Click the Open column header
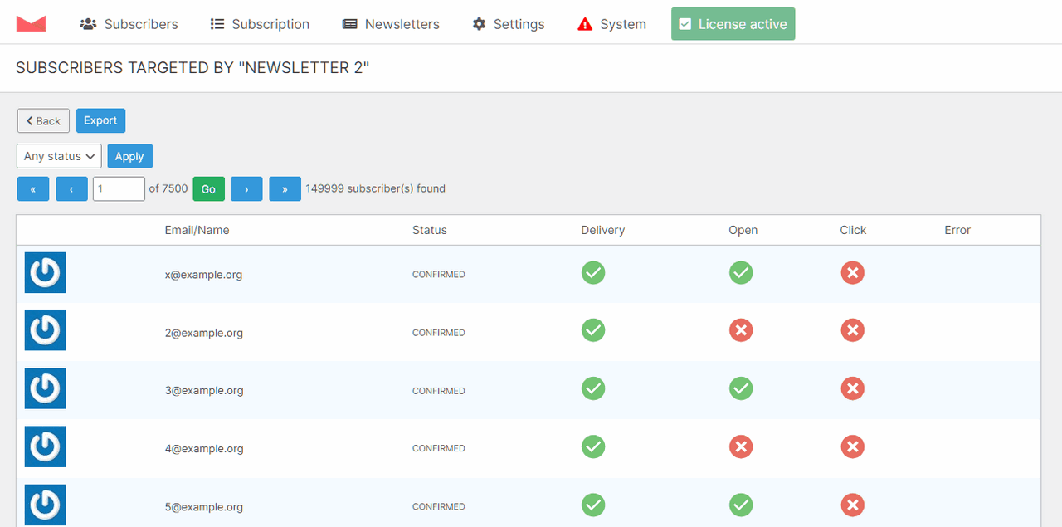This screenshot has height=527, width=1062. [743, 230]
